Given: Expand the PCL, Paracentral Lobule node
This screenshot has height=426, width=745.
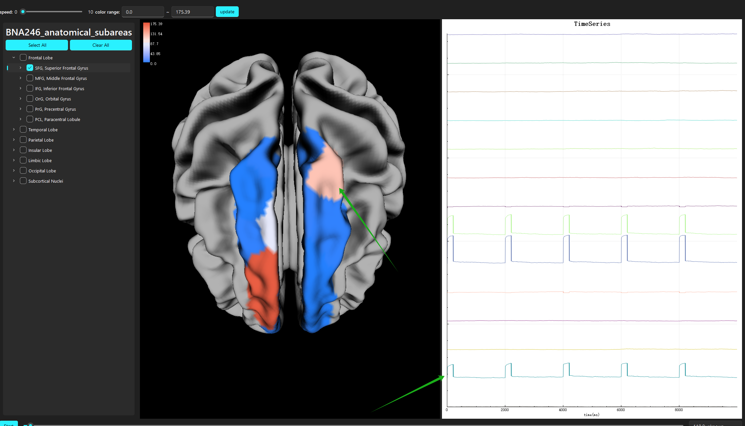Looking at the screenshot, I should coord(20,119).
